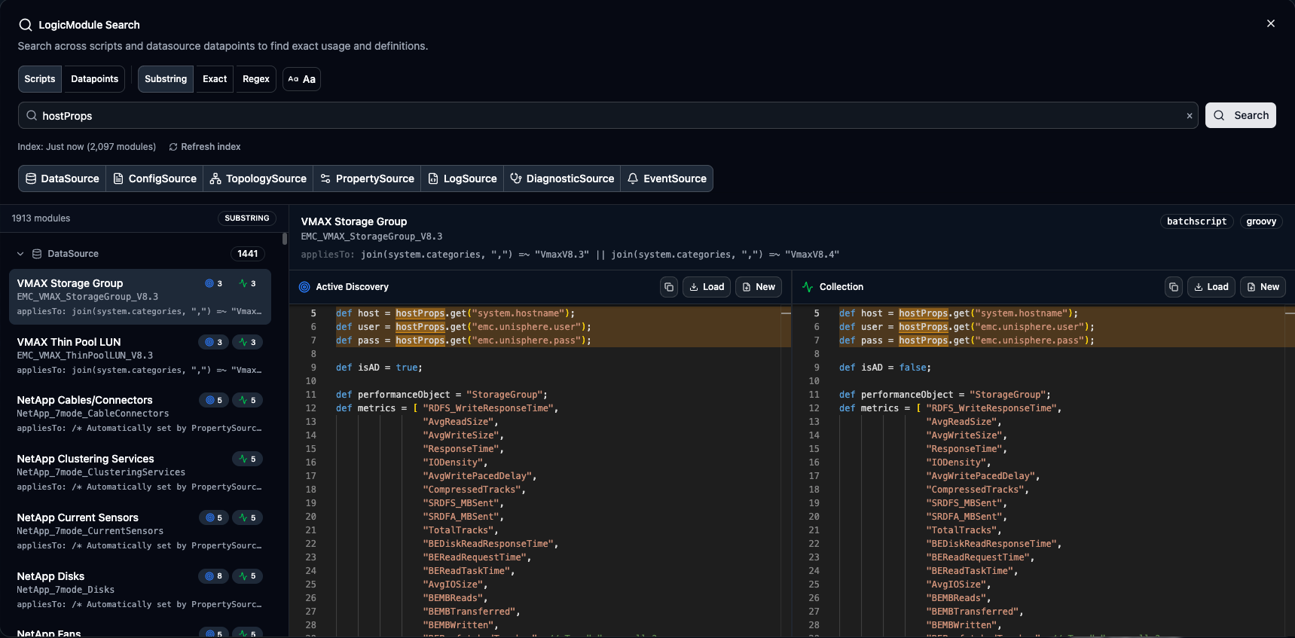Click 'isAD = true' line in Active Discovery
The width and height of the screenshot is (1295, 638).
(379, 368)
